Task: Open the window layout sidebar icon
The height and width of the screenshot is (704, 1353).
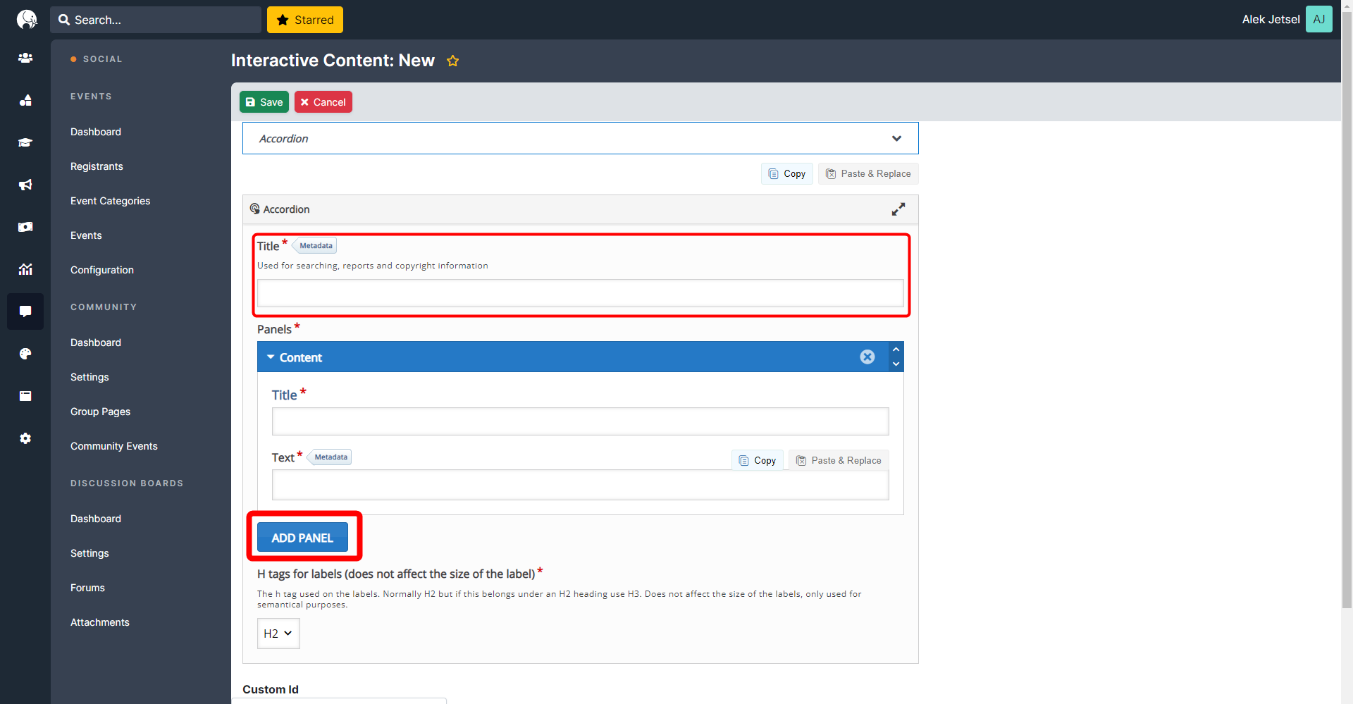Action: (25, 396)
